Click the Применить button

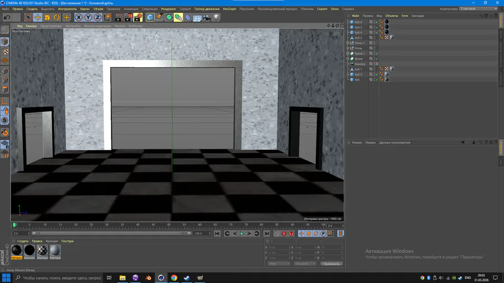pyautogui.click(x=331, y=263)
